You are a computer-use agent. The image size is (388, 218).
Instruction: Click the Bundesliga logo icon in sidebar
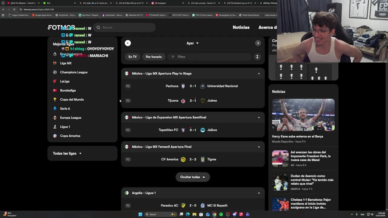[x=55, y=91]
